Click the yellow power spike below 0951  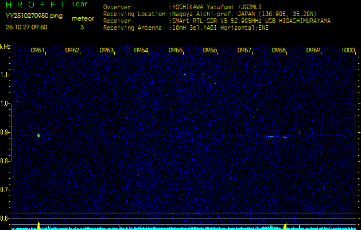pos(38,226)
